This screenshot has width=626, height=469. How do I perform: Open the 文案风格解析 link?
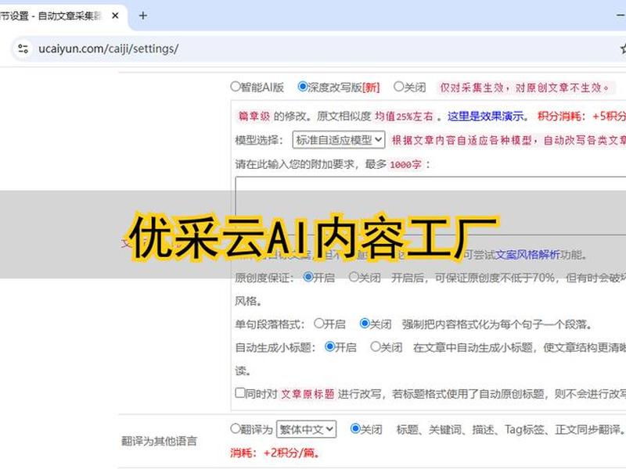point(527,255)
